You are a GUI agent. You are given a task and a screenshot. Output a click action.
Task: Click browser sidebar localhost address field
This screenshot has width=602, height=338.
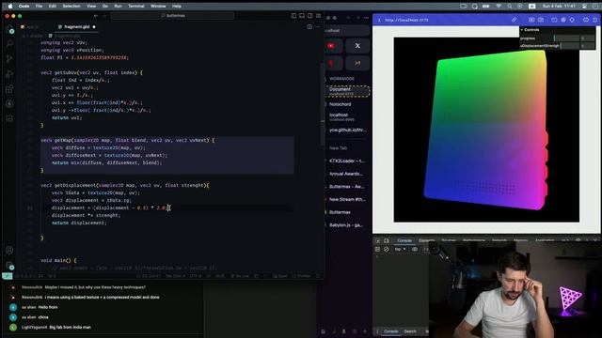coord(347,31)
